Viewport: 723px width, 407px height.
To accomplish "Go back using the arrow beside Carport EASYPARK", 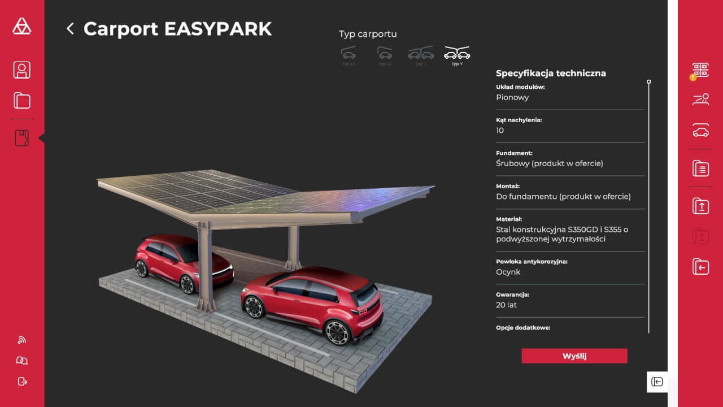I will (70, 29).
